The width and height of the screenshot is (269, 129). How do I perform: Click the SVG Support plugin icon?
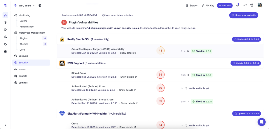62,63
